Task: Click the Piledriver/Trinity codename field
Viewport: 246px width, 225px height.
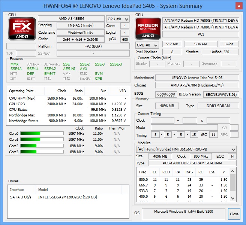Action: point(81,33)
